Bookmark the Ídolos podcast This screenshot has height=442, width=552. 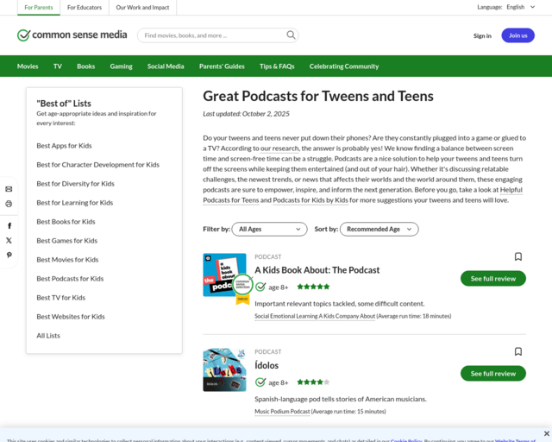point(517,351)
